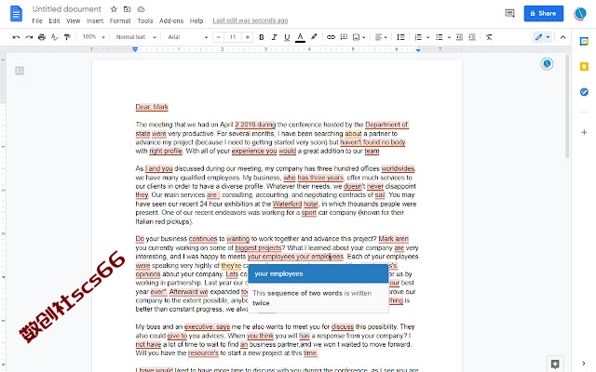Click the Explore button at bottom right
596x372 pixels.
pyautogui.click(x=555, y=364)
